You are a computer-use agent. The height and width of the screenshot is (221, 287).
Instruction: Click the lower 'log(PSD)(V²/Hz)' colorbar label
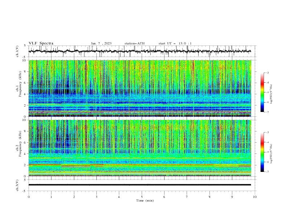[271, 153]
